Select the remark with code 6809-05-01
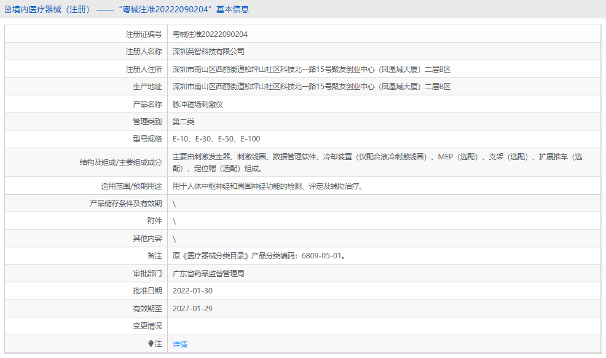This screenshot has width=606, height=358. (x=259, y=255)
